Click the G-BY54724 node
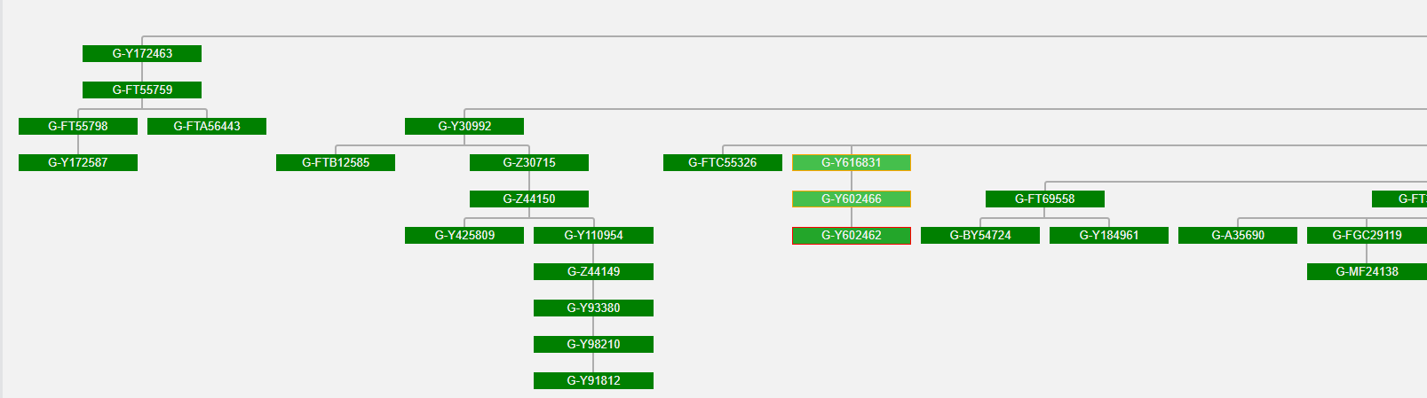 point(980,236)
